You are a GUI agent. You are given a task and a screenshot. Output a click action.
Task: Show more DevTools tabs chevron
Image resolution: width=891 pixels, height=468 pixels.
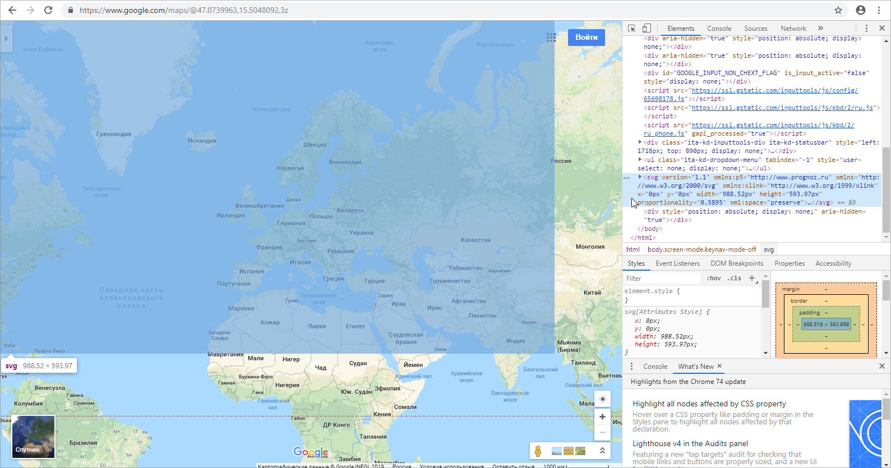(820, 28)
